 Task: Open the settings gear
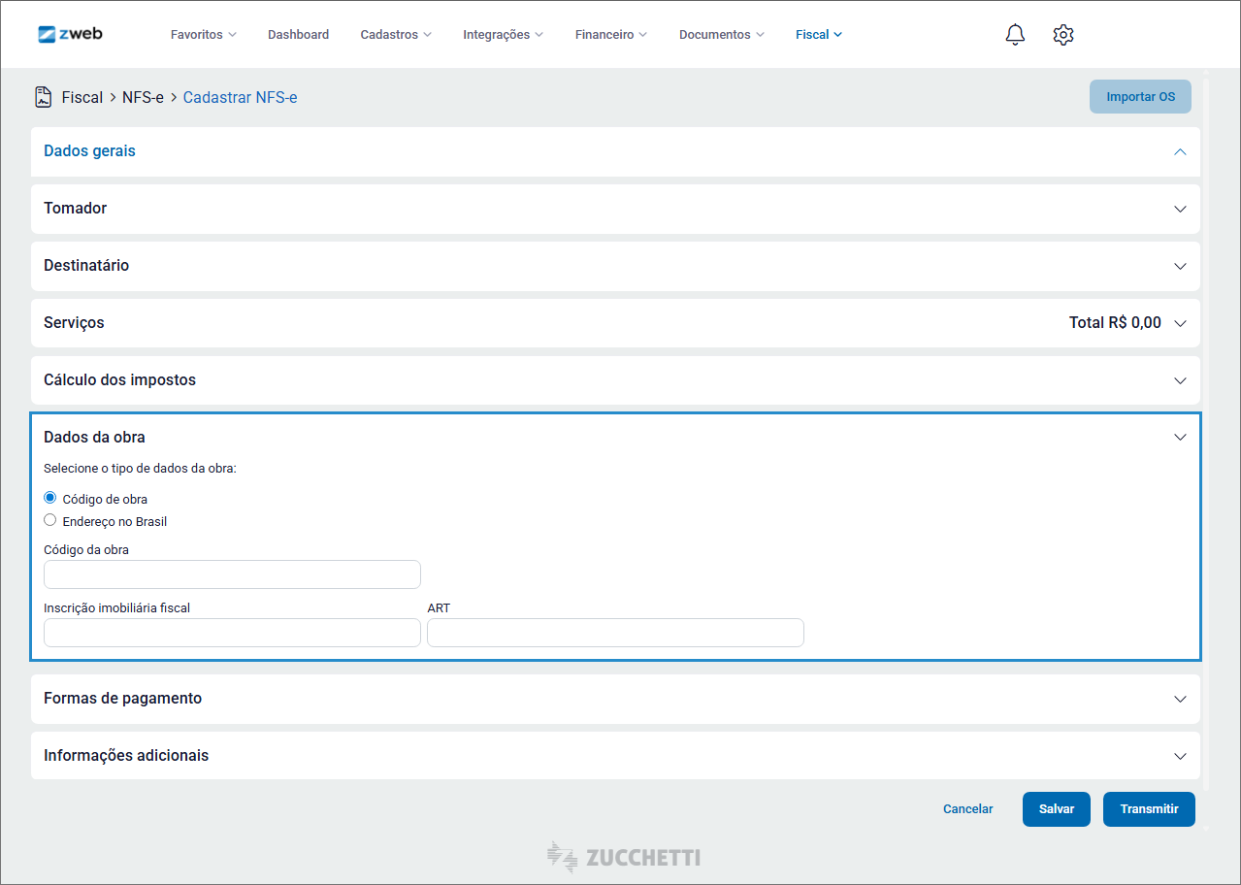[x=1062, y=35]
